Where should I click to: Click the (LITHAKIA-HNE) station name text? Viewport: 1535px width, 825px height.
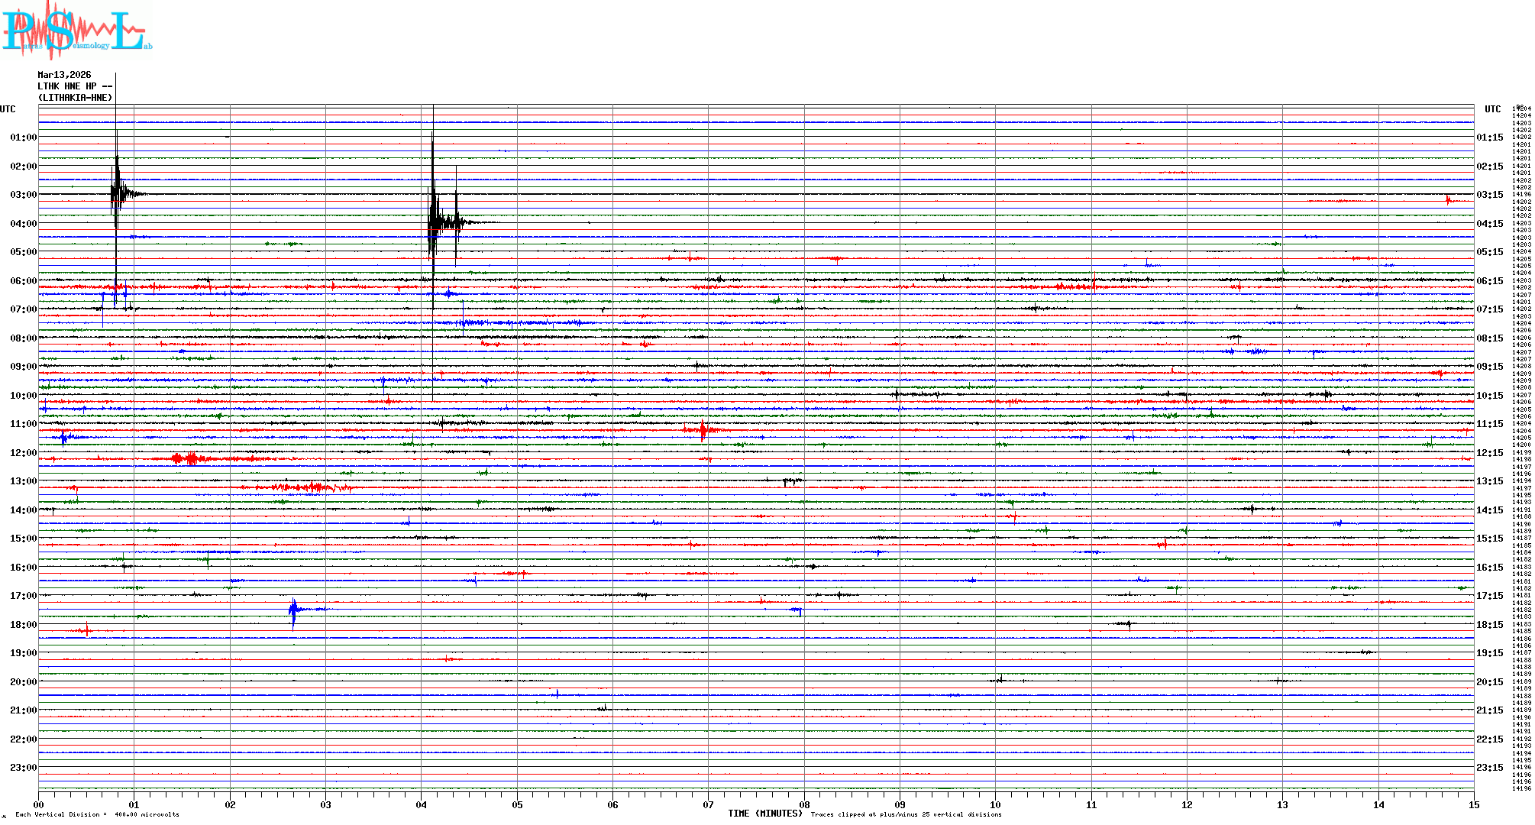tap(76, 98)
